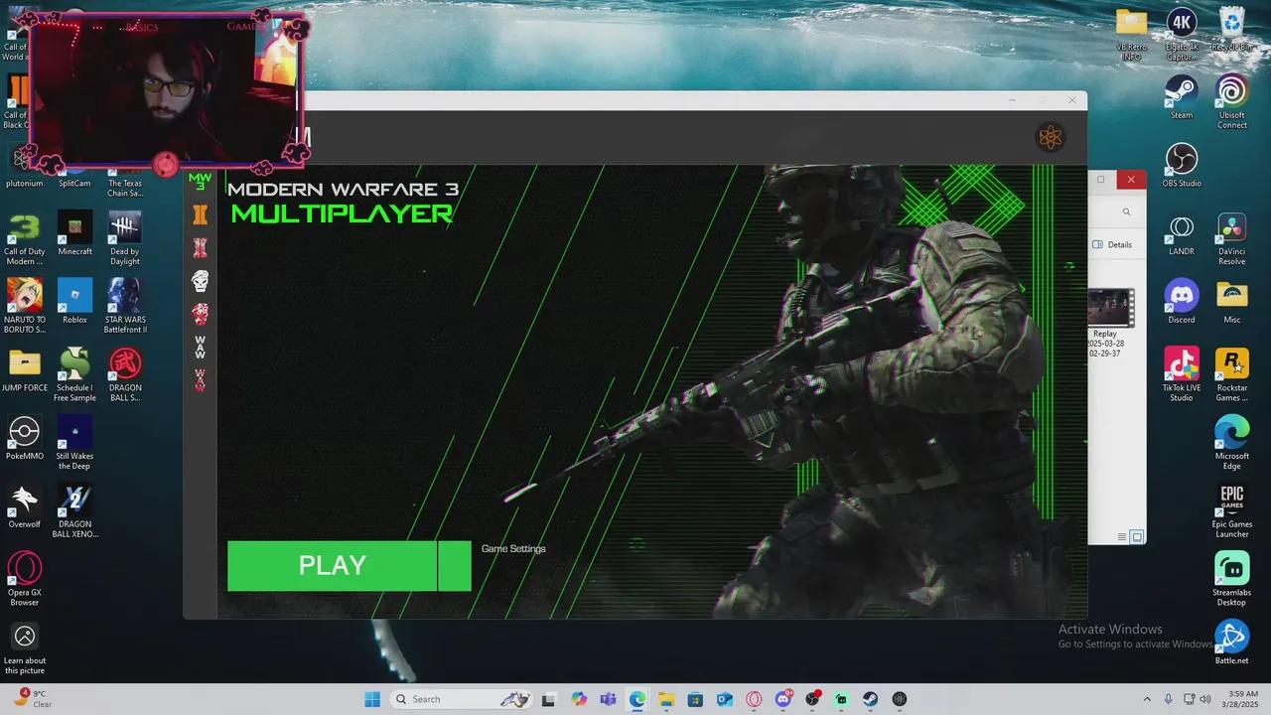Open the plutonium desktop shortcut

(x=25, y=165)
